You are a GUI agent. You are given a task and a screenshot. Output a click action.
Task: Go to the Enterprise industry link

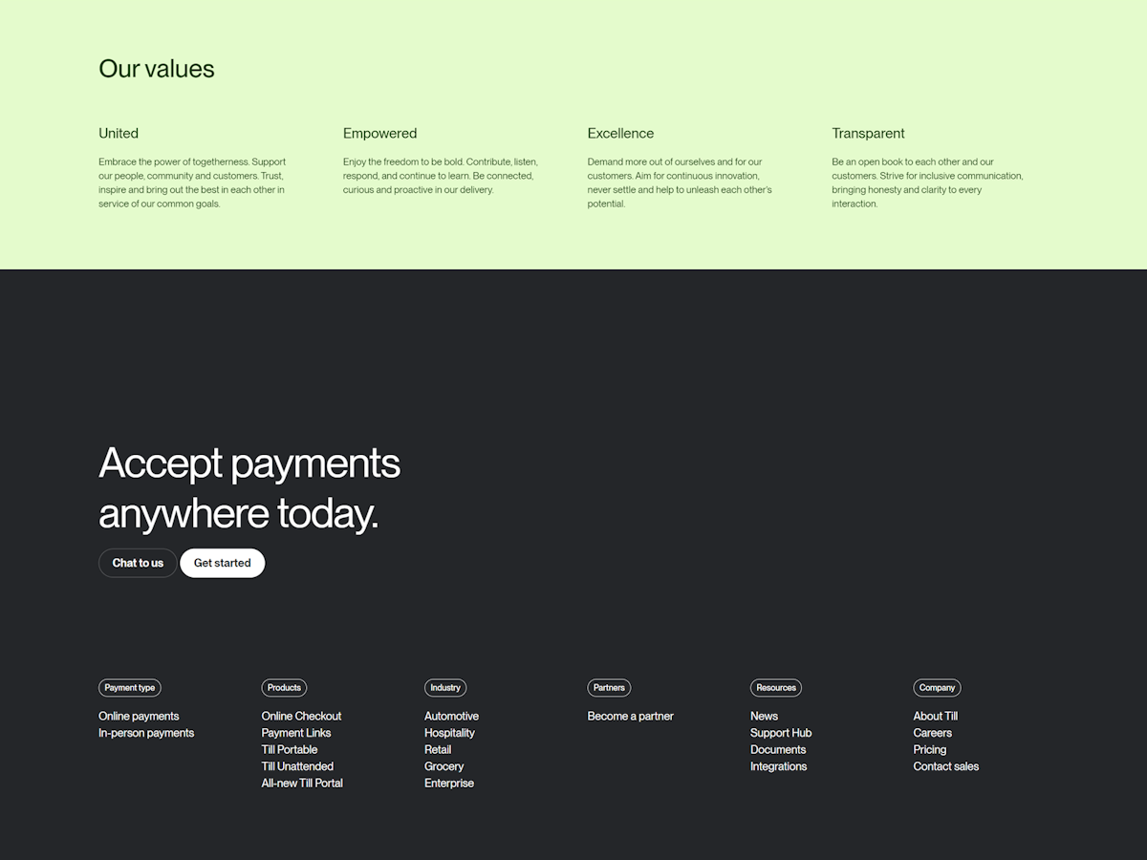[x=449, y=783]
